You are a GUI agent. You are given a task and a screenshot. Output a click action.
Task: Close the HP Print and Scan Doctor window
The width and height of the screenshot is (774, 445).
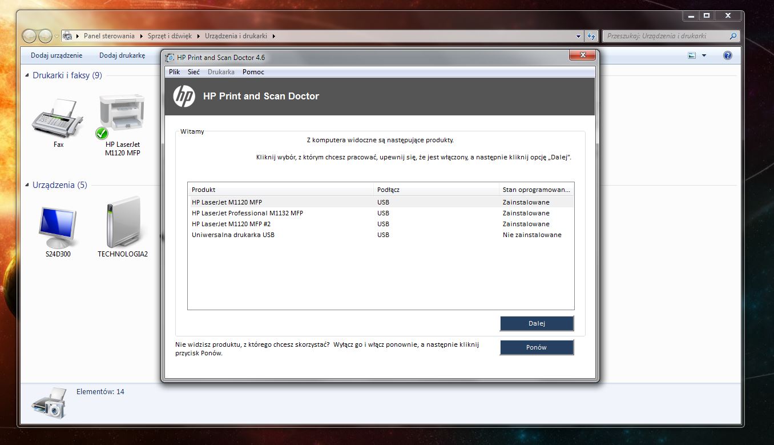(x=583, y=55)
